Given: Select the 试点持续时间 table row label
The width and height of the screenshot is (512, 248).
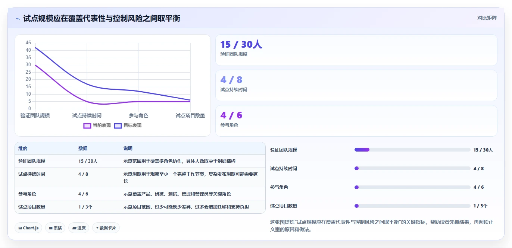Looking at the screenshot, I should [x=32, y=174].
